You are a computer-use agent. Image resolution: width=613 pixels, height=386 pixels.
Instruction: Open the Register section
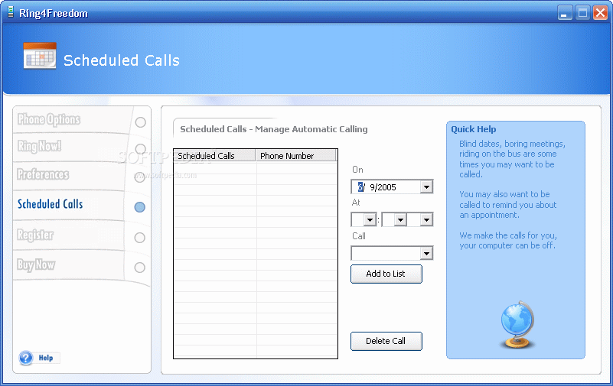pos(35,235)
